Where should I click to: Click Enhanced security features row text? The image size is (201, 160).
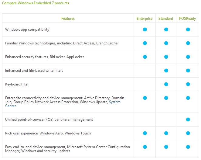point(45,57)
